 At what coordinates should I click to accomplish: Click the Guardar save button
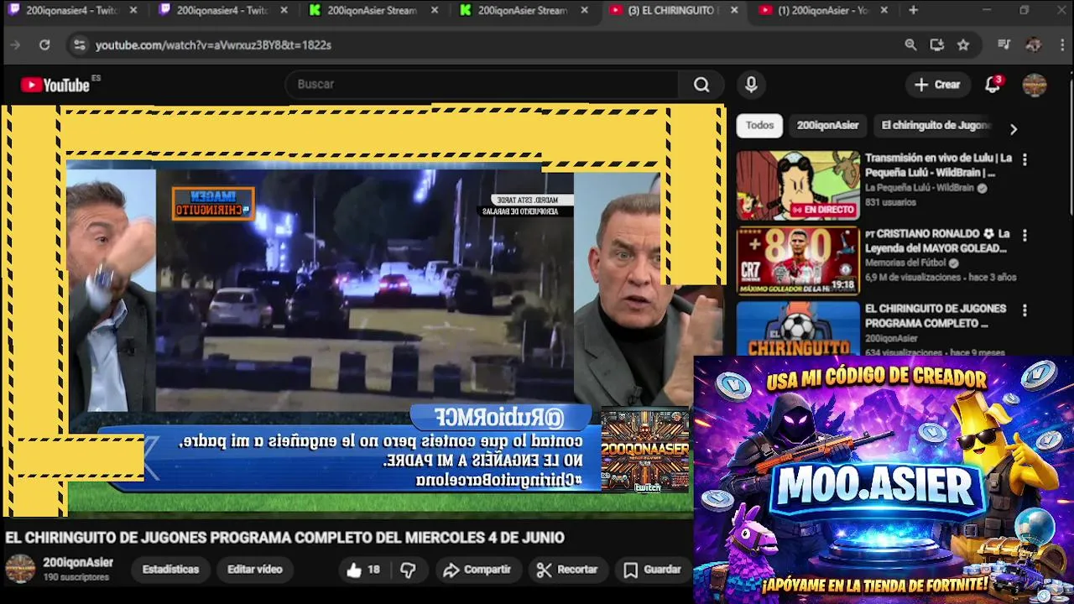653,570
